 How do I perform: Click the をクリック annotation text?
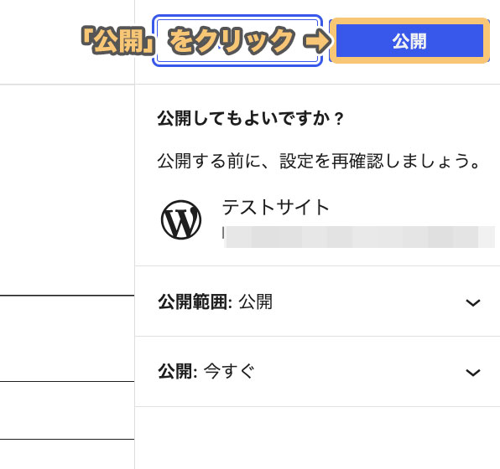231,41
